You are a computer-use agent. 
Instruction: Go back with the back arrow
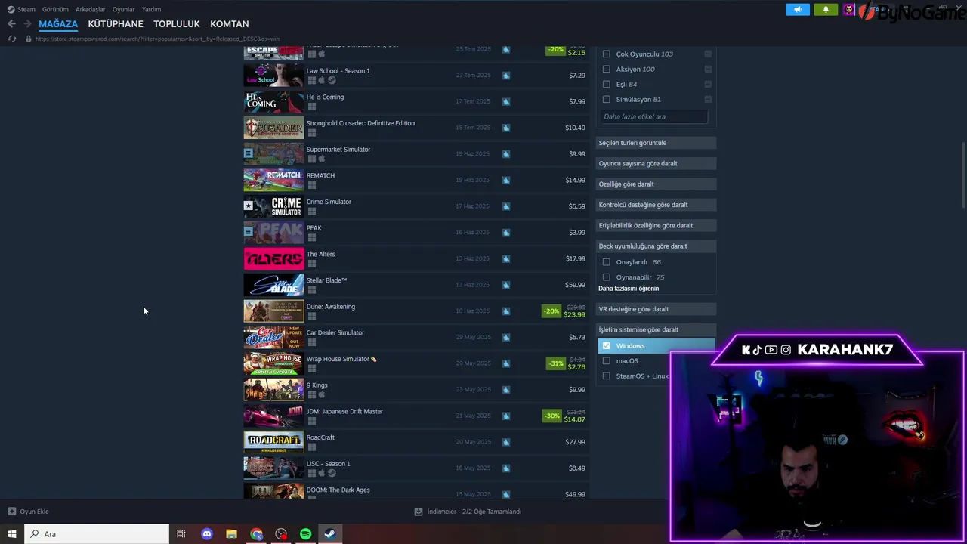[11, 24]
